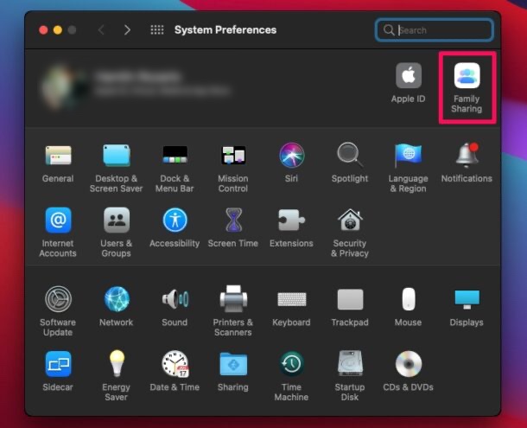Screen dimensions: 527x428
Task: Open Time Machine settings
Action: [291, 364]
